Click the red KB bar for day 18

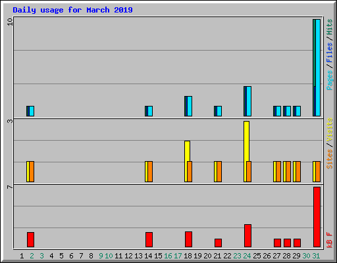click(x=188, y=239)
